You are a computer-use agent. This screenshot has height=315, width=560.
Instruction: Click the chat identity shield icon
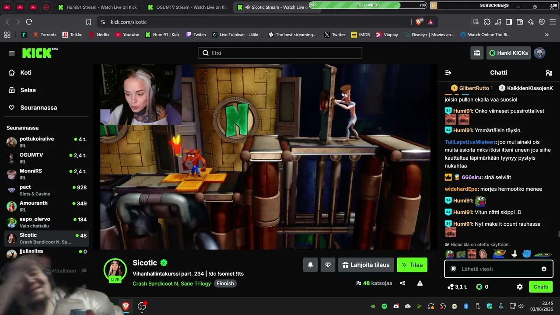coord(453,269)
